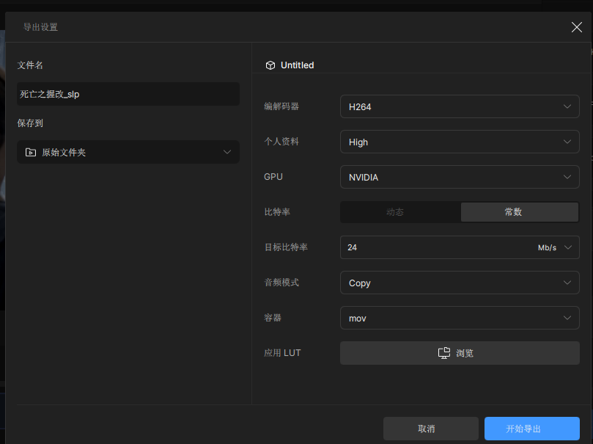Screen dimensions: 593x444
Task: Click the Untitled preset title
Action: 298,65
